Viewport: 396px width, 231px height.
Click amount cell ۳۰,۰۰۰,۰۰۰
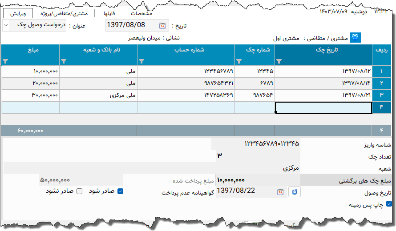pyautogui.click(x=30, y=96)
